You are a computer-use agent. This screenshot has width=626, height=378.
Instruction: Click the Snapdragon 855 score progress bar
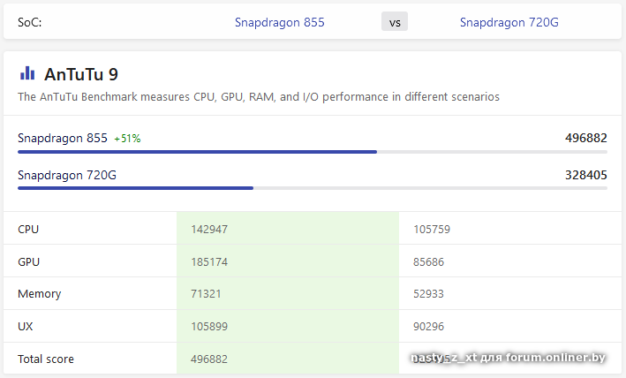coord(197,152)
